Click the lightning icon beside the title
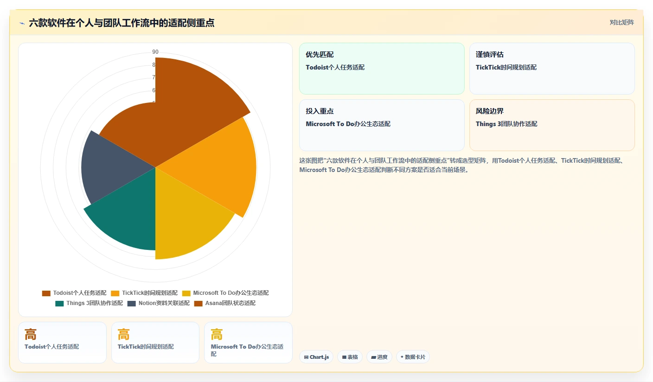The image size is (653, 382). pos(22,23)
